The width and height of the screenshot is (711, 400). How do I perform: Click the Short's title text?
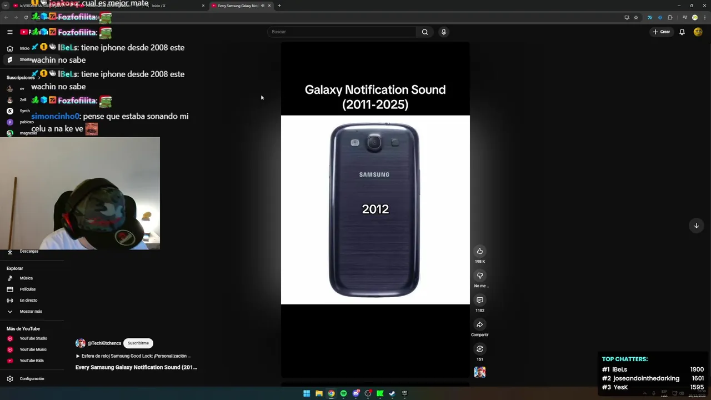click(136, 367)
